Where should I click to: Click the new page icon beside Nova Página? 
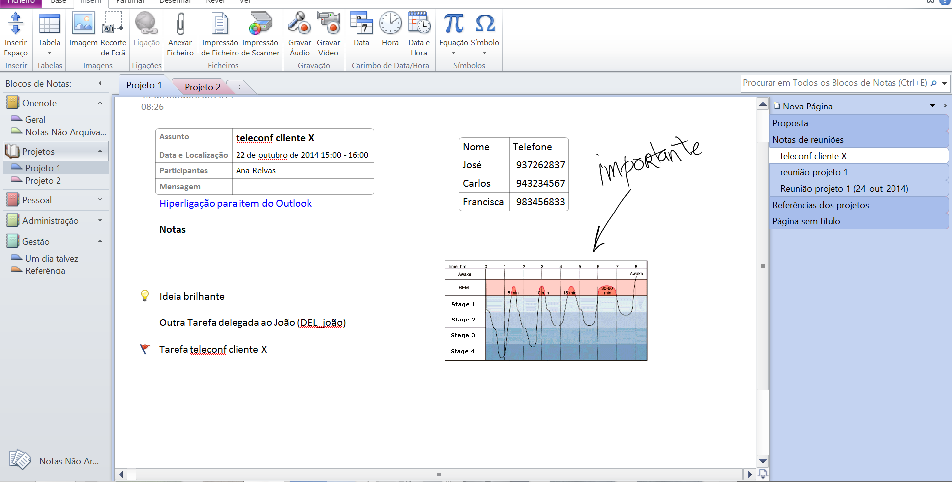click(x=777, y=106)
